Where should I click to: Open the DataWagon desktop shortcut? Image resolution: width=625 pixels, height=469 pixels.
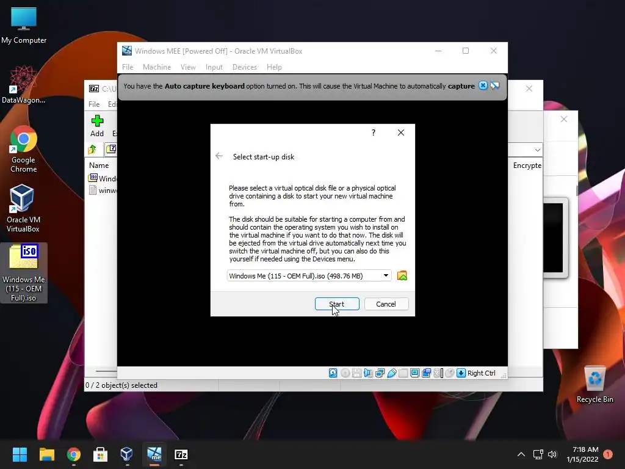[x=23, y=84]
